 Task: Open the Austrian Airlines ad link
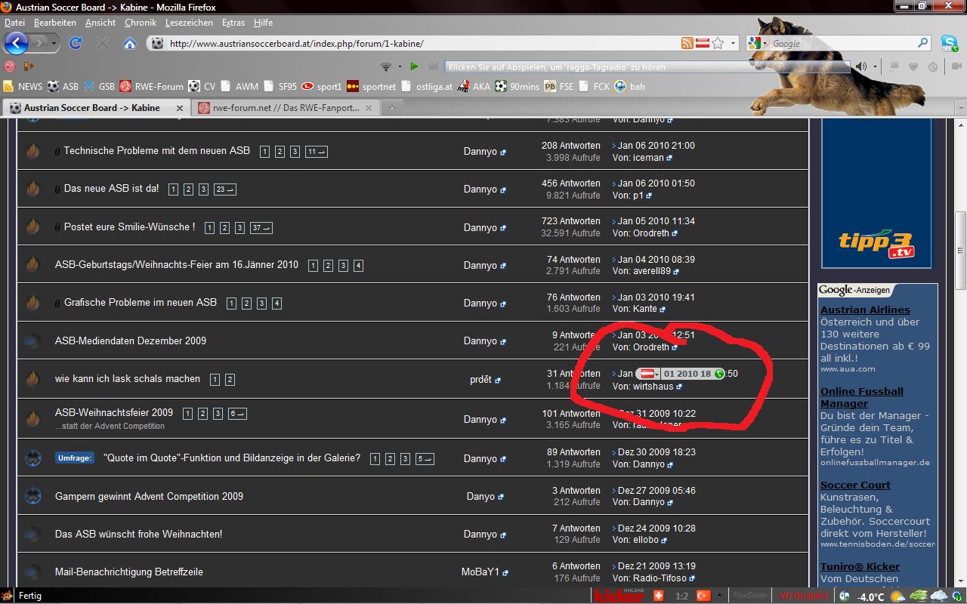click(x=865, y=310)
